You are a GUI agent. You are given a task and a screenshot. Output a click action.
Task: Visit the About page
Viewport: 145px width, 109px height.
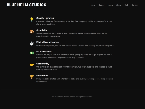pyautogui.click(x=119, y=5)
